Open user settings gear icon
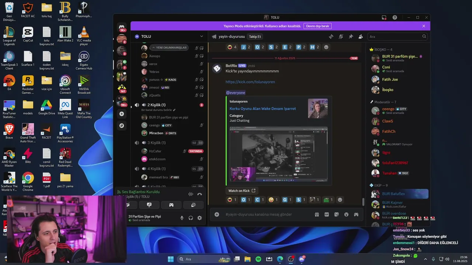This screenshot has width=472, height=265. click(199, 218)
